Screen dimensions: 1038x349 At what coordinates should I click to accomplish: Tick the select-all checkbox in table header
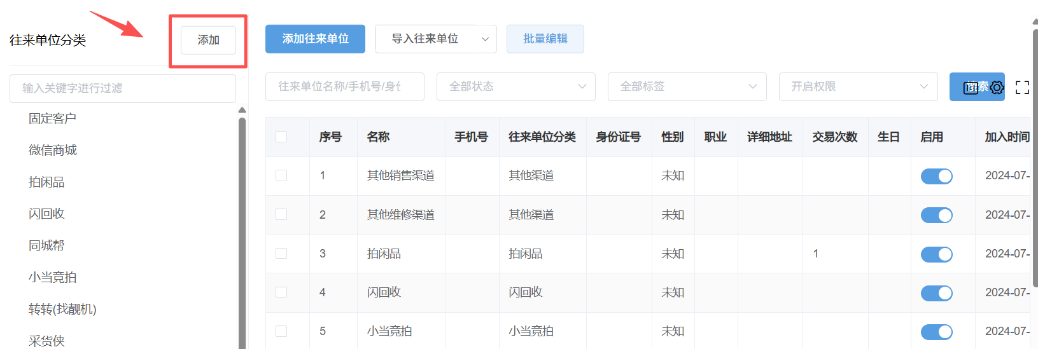pyautogui.click(x=281, y=137)
